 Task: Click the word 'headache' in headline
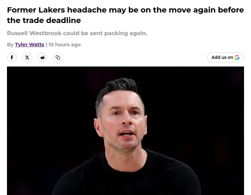click(x=87, y=10)
